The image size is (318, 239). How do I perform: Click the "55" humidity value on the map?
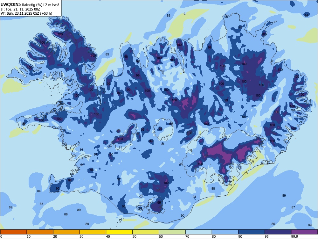click(x=246, y=173)
